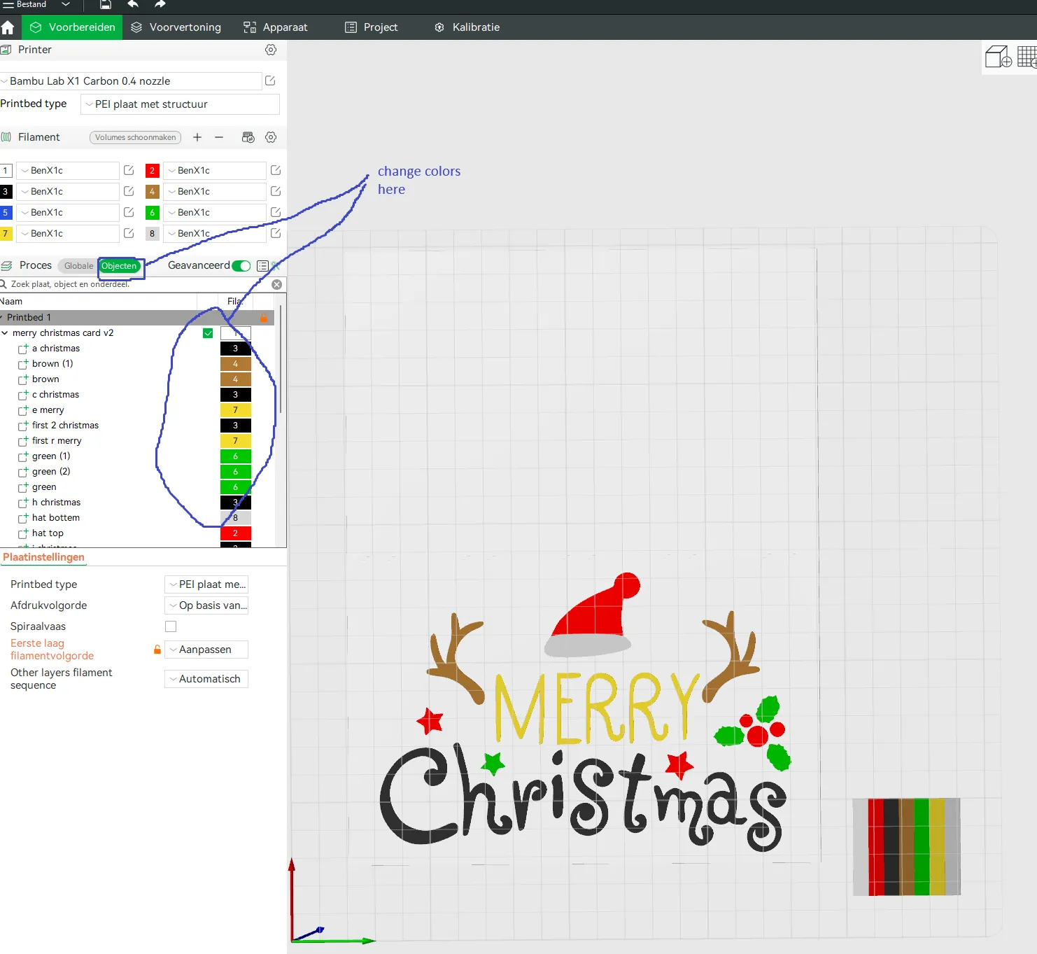Open filament 4 BenX1c dropdown
This screenshot has width=1037, height=954.
tap(215, 191)
